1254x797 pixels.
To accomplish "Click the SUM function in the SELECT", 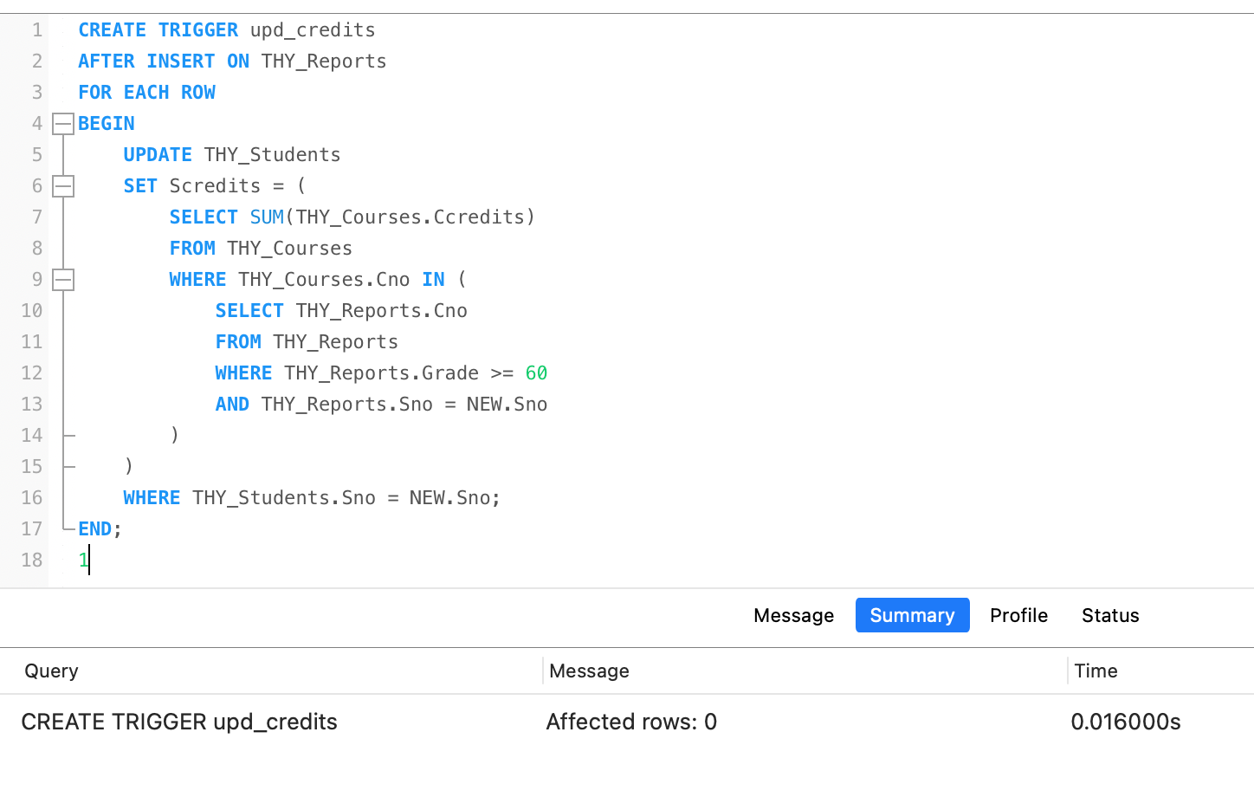I will point(267,217).
